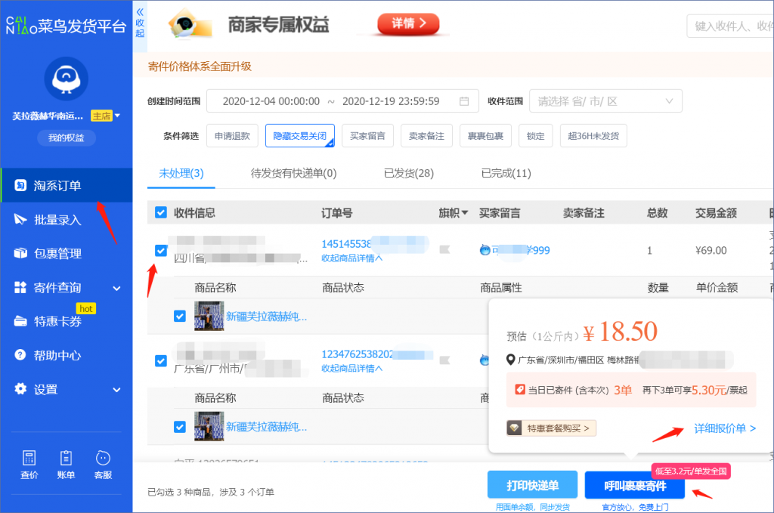Screen dimensions: 774x513
Task: Click the flag icon on order 1234762538202
Action: pos(444,360)
